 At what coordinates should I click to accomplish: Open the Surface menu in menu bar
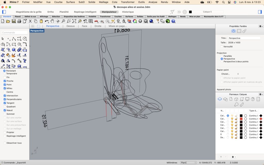tap(70, 2)
